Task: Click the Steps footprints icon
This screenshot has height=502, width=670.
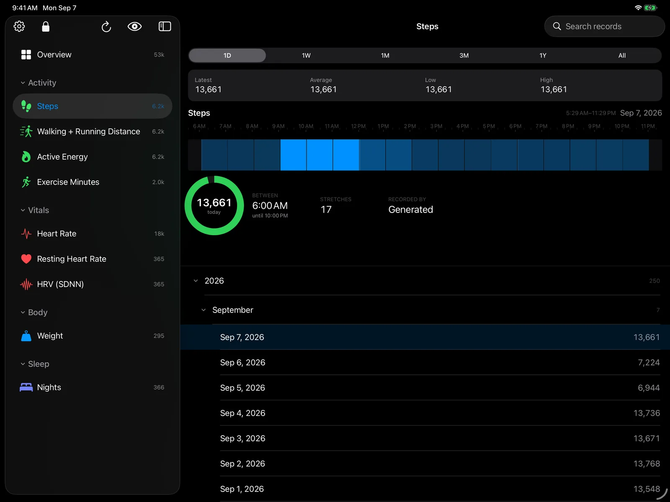Action: point(26,106)
